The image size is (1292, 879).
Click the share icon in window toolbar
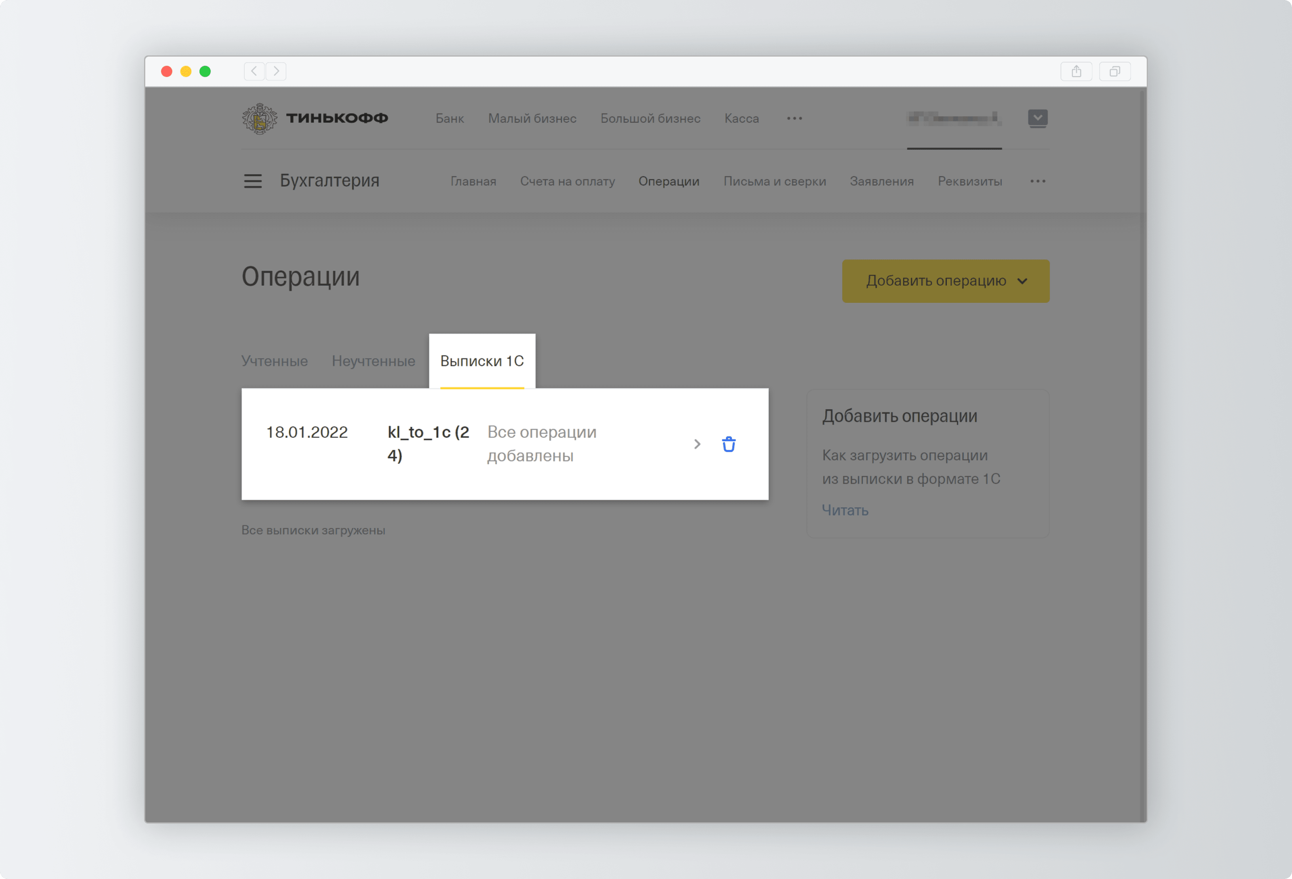coord(1076,71)
